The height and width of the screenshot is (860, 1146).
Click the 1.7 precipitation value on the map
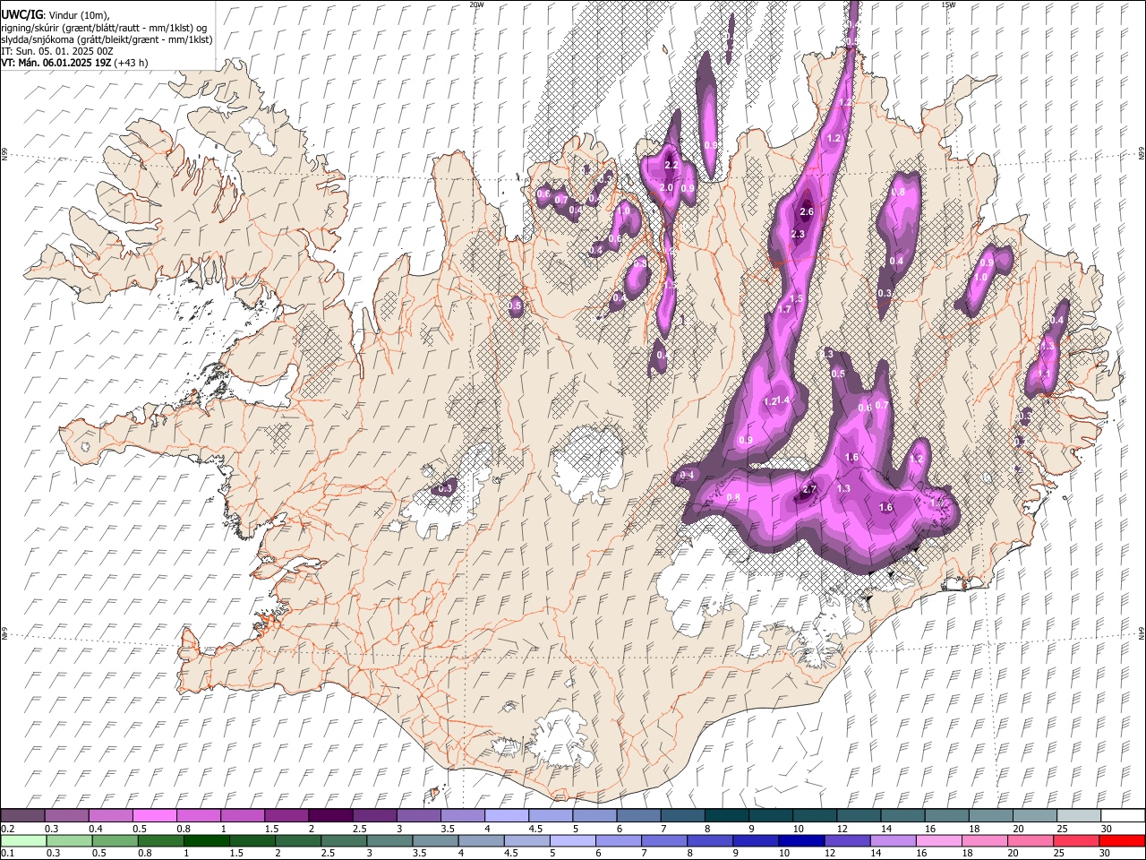point(785,310)
